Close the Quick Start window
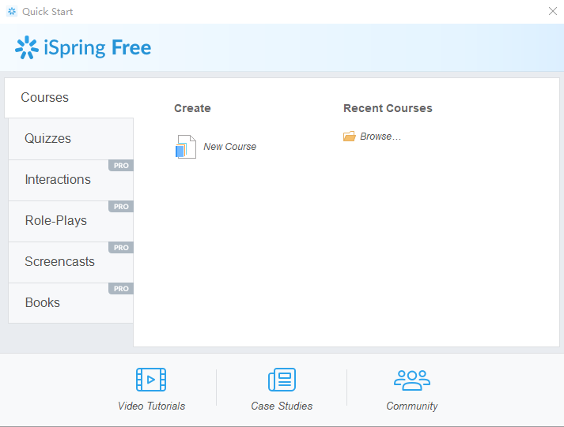Screen dimensions: 564x427 pyautogui.click(x=553, y=12)
